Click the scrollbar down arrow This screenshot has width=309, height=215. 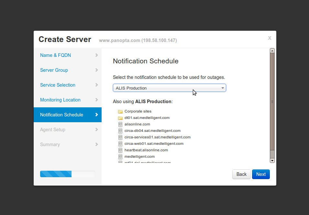(272, 160)
